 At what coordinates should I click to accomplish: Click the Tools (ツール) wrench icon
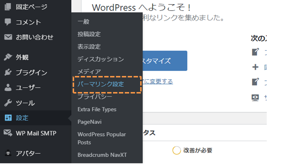tap(8, 103)
